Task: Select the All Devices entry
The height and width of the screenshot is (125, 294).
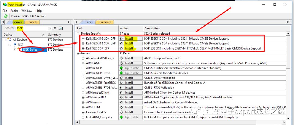Action: (20, 40)
